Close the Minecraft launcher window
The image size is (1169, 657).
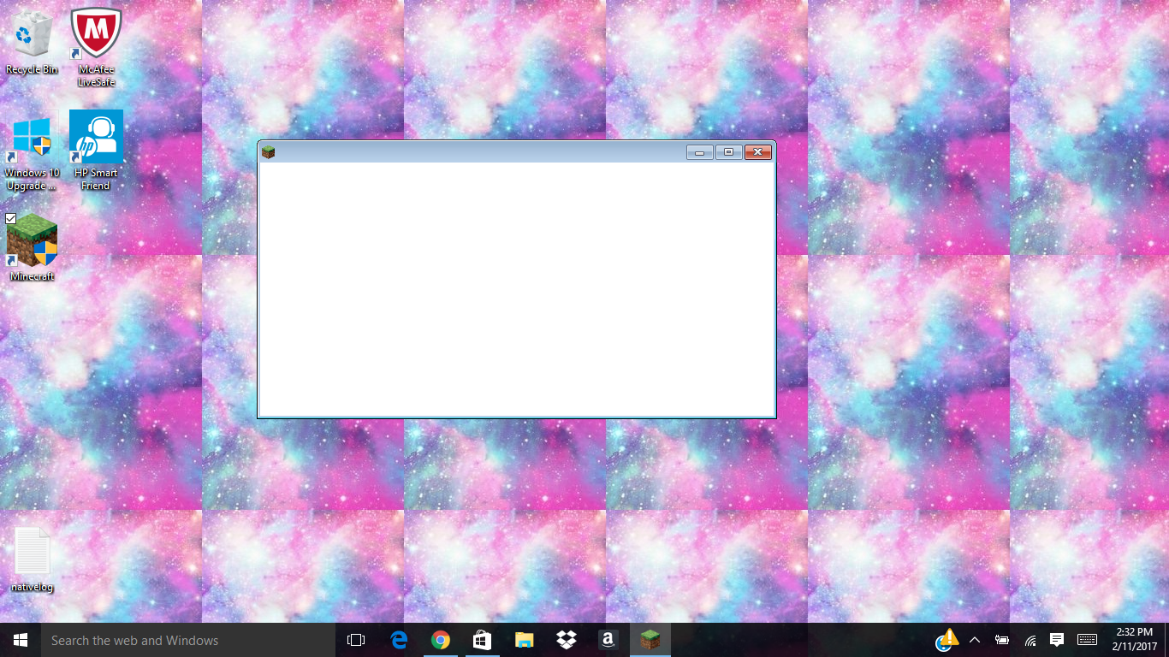(758, 152)
